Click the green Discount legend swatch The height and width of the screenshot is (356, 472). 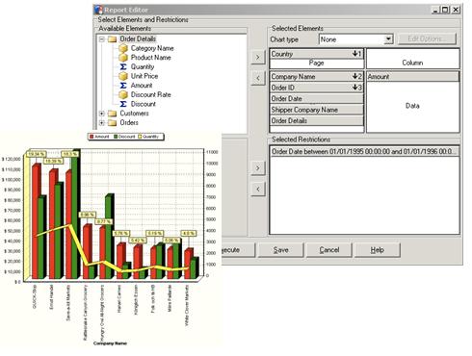[116, 137]
